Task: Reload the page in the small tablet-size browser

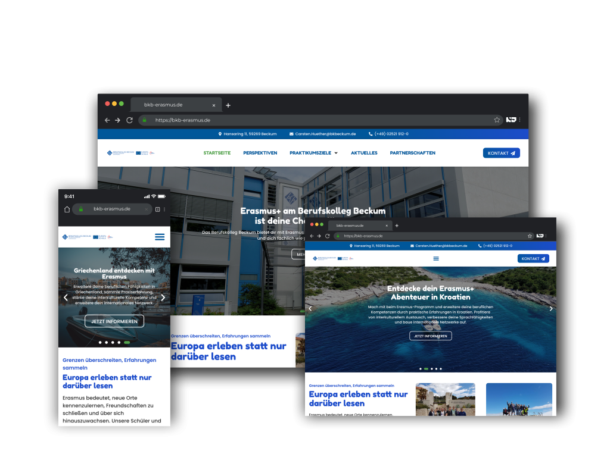Action: click(x=327, y=236)
